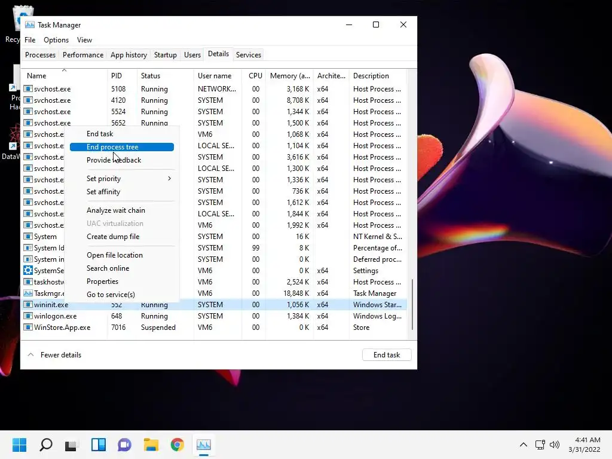Image resolution: width=612 pixels, height=459 pixels.
Task: Sort by the Description column header
Action: [x=378, y=76]
